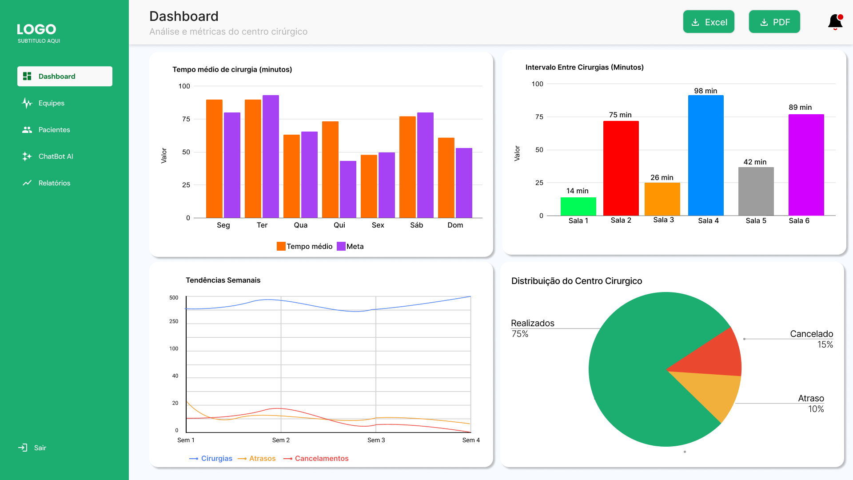The width and height of the screenshot is (853, 480).
Task: Toggle the Cirurgias series in legend
Action: (216, 458)
